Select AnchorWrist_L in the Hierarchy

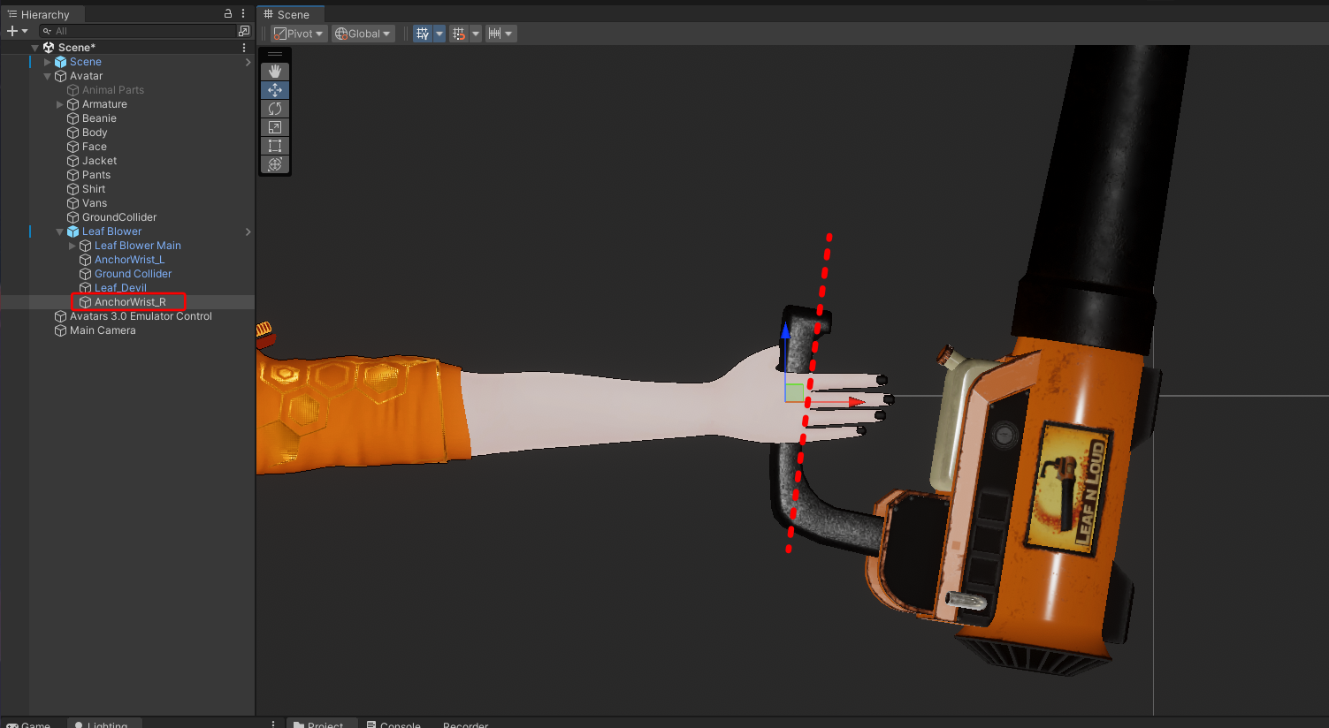click(129, 260)
